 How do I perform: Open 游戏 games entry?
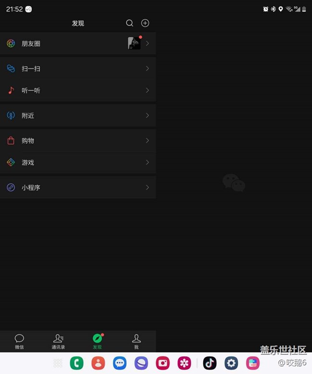tap(78, 162)
